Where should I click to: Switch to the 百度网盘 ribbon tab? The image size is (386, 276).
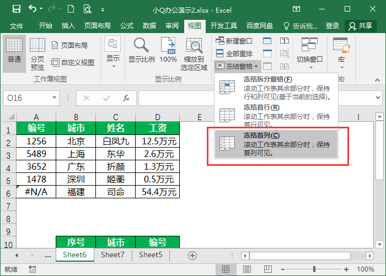[x=260, y=25]
